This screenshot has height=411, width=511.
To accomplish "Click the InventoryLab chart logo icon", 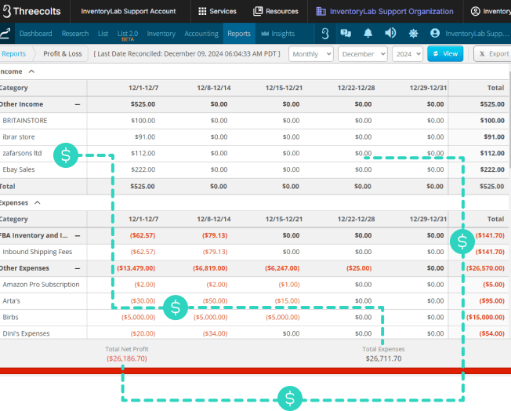I will click(x=5, y=33).
